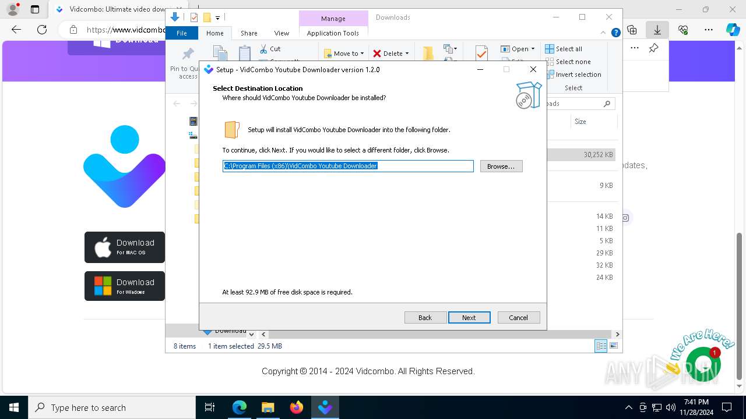Open Edge Downloads toolbar icon

[657, 29]
